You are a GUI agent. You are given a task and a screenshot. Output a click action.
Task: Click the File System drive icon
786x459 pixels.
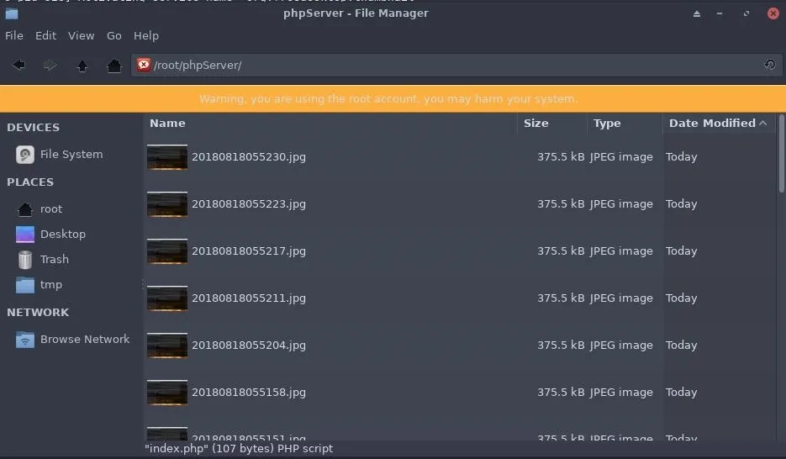click(25, 155)
